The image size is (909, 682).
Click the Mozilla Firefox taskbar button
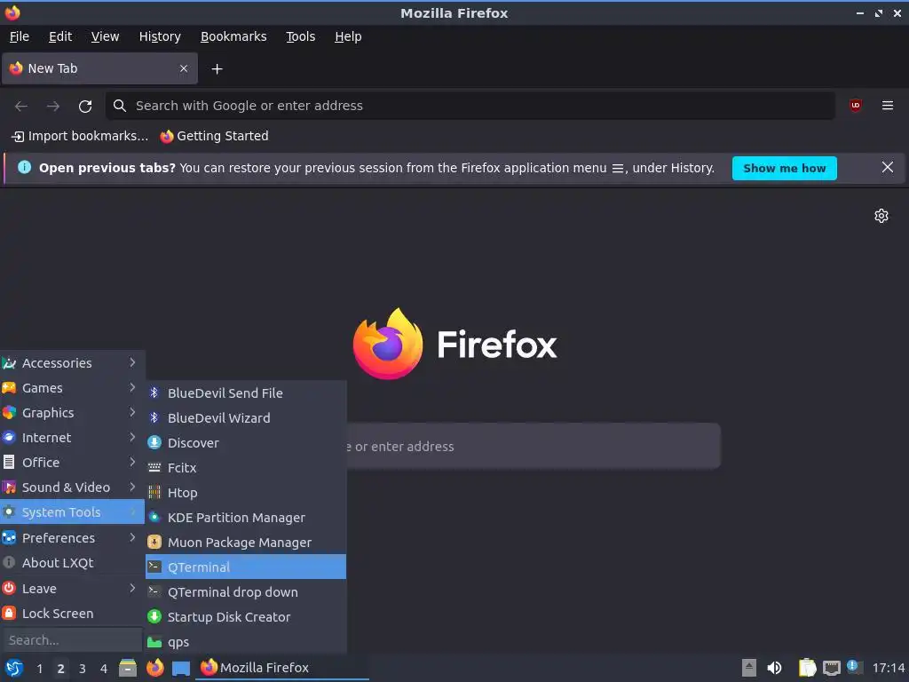[x=282, y=668]
